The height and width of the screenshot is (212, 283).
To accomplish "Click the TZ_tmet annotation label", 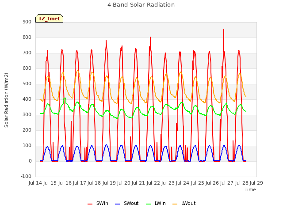I will click(x=49, y=19).
